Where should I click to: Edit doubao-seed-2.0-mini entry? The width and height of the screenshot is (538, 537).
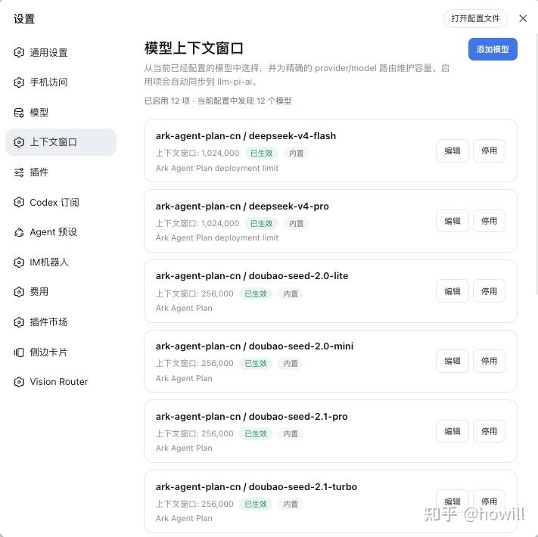[x=452, y=361]
